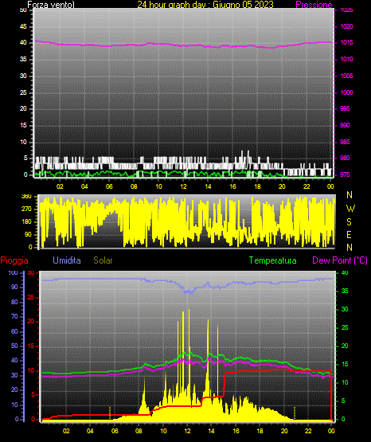Click the '12' hour label under wind graph
This screenshot has width=371, height=442.
click(x=183, y=186)
